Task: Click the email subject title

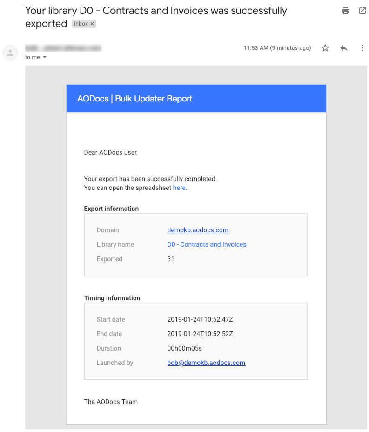Action: click(156, 17)
